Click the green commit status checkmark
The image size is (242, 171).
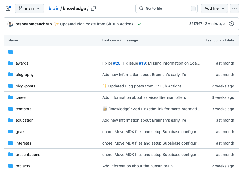click(x=139, y=24)
